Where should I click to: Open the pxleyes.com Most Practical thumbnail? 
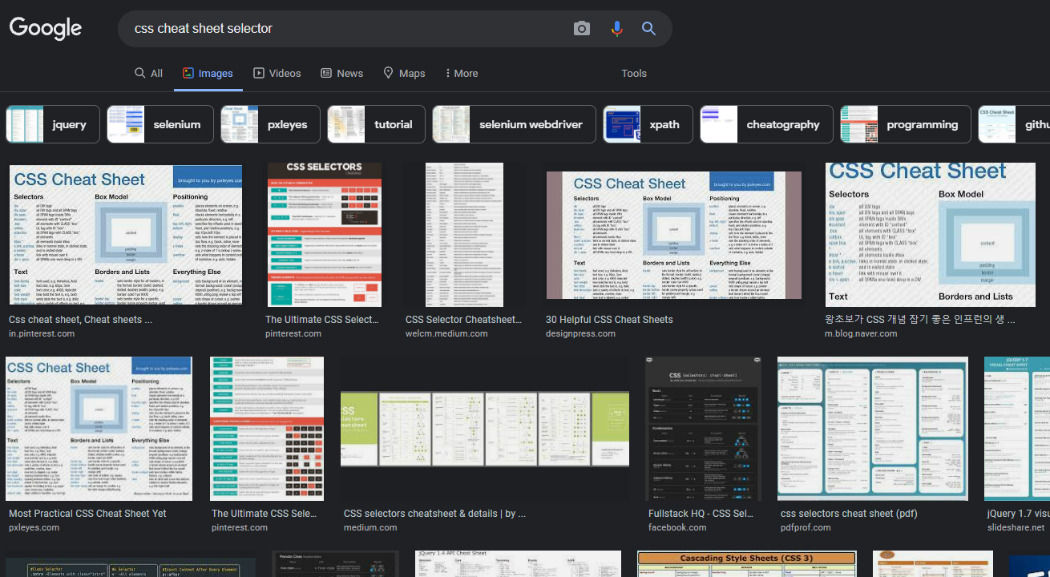coord(99,429)
